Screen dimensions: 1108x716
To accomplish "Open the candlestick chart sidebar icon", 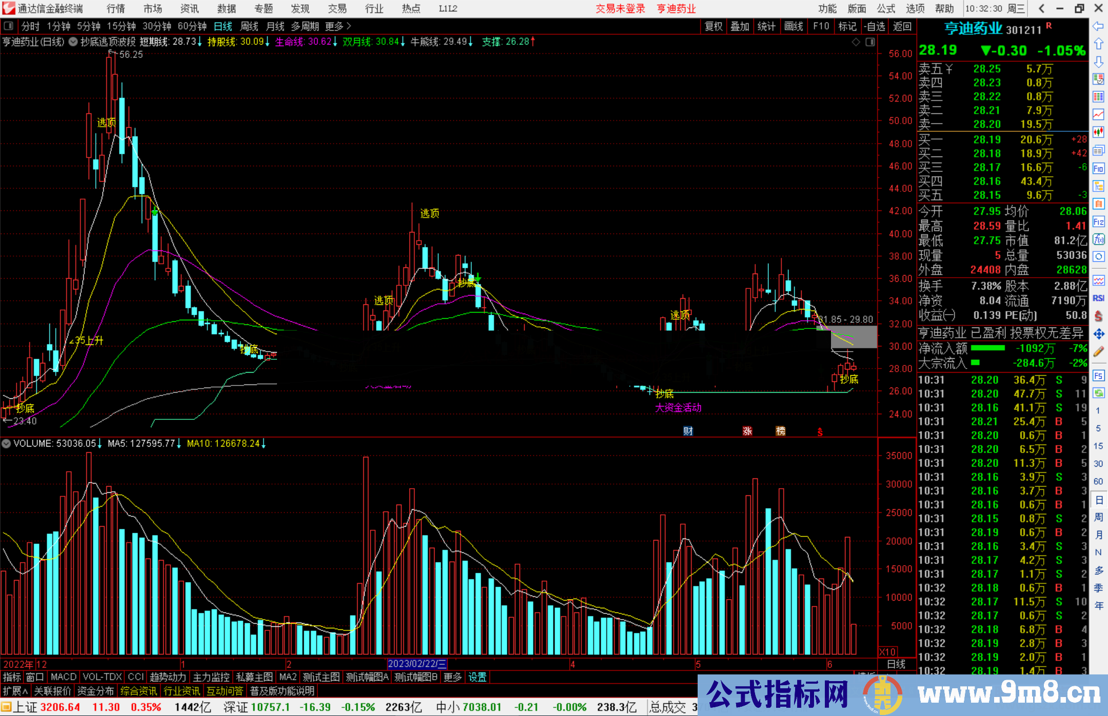I will tap(1098, 132).
